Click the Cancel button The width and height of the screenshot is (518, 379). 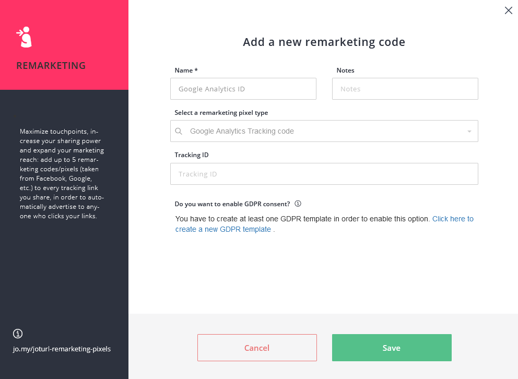(x=257, y=348)
